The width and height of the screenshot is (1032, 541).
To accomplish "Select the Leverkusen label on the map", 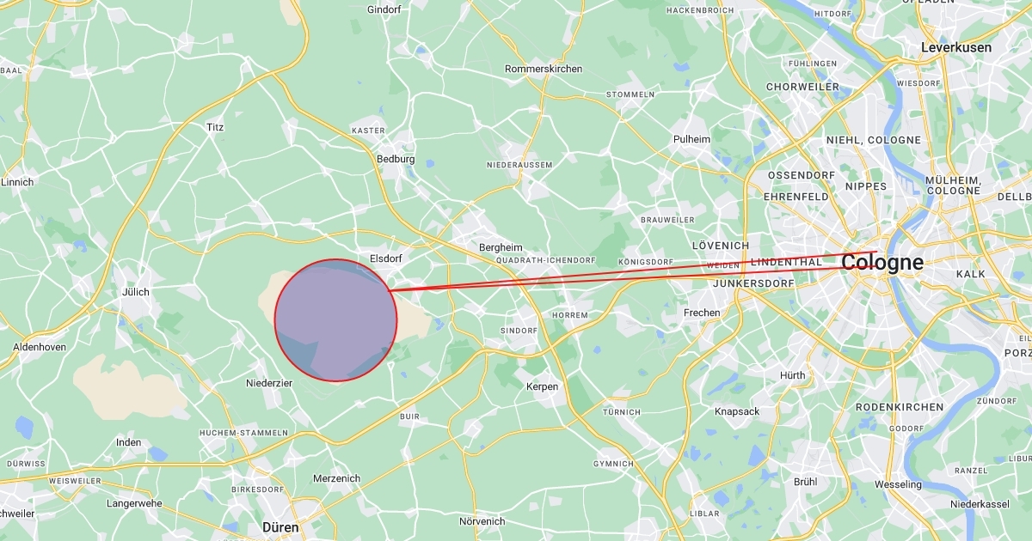I will 955,47.
